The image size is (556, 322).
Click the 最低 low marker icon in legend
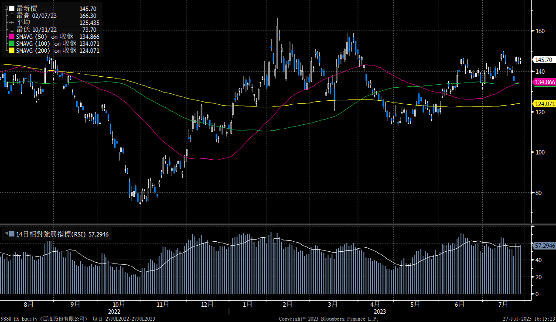(x=12, y=30)
